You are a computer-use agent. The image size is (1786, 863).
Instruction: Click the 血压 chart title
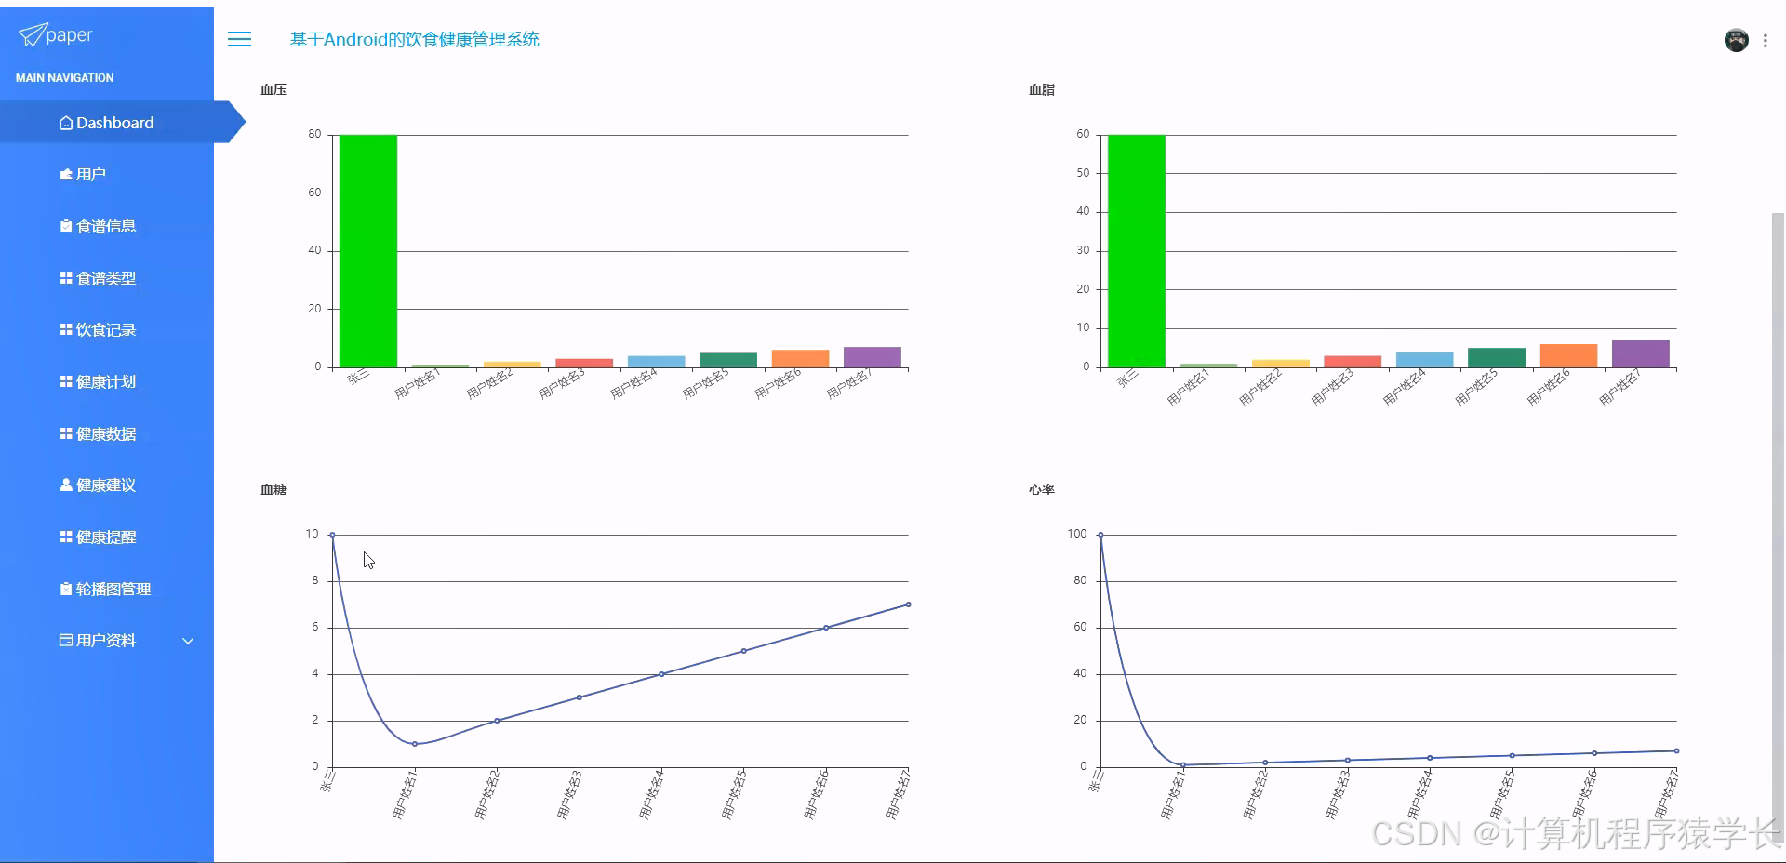[x=273, y=89]
